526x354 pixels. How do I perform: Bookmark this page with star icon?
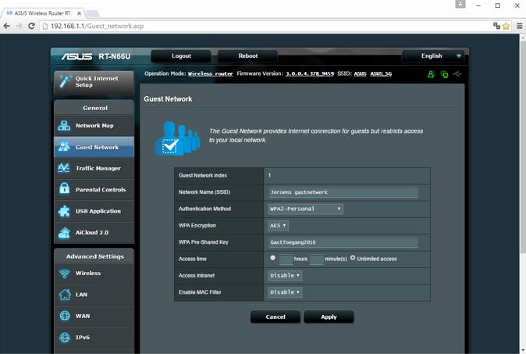(506, 26)
